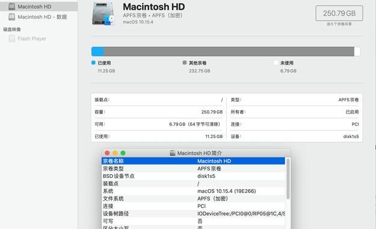Select the 宗卷名称 row in info window
The height and width of the screenshot is (229, 376).
click(193, 161)
